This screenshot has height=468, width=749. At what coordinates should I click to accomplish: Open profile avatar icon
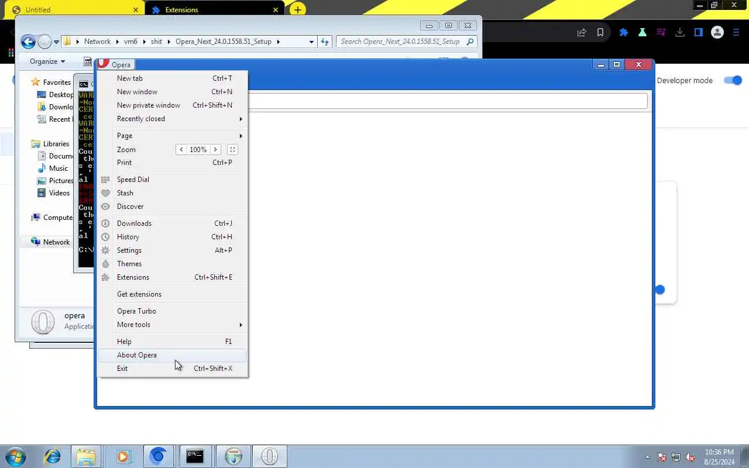point(717,33)
